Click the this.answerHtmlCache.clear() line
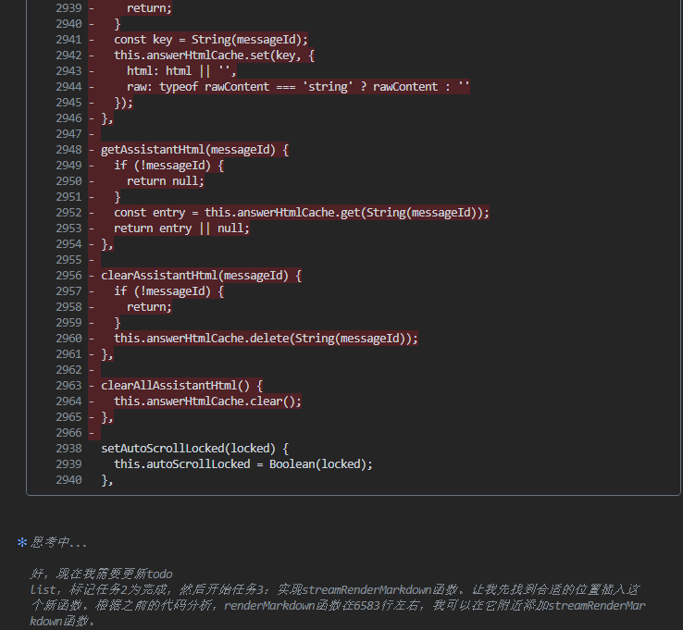Image resolution: width=683 pixels, height=630 pixels. [207, 401]
